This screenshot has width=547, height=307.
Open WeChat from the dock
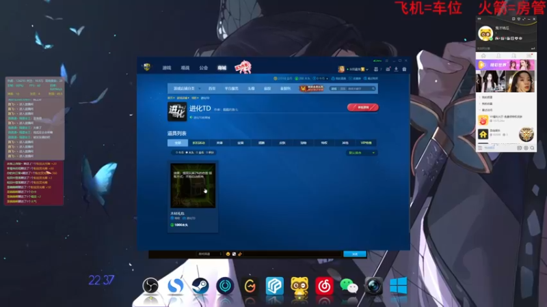(x=349, y=286)
